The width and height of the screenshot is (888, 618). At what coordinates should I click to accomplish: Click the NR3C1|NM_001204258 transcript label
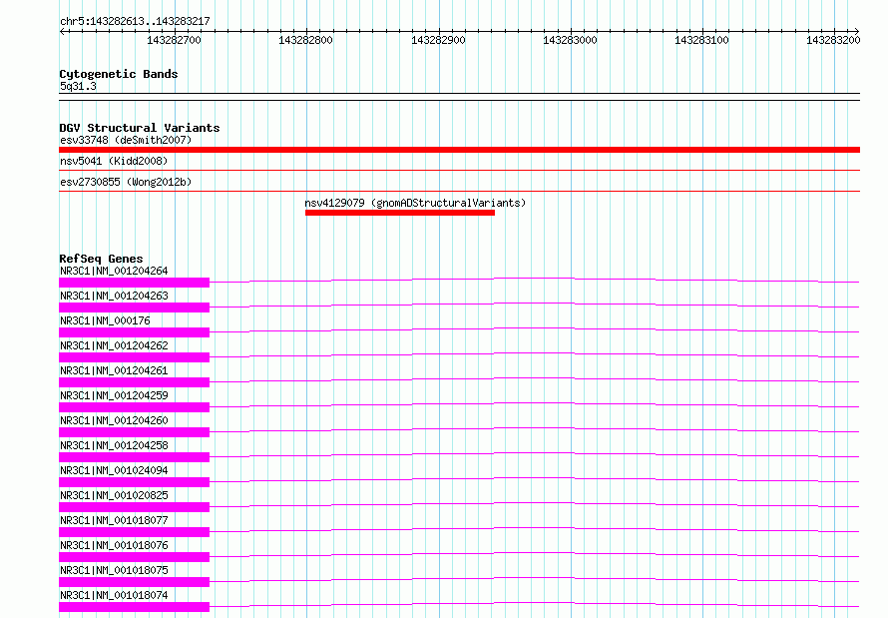114,445
